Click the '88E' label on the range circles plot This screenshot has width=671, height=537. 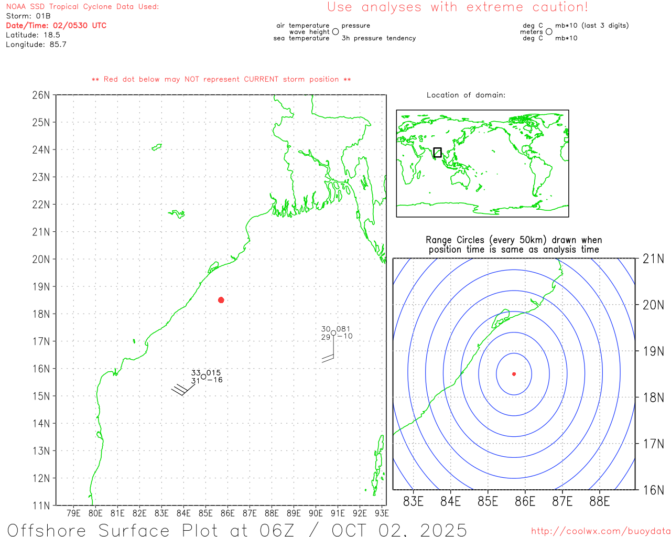click(600, 501)
